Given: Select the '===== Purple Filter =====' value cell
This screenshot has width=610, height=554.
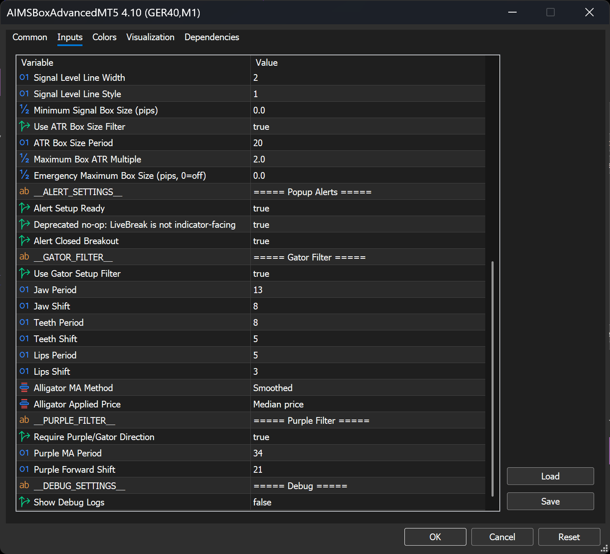Looking at the screenshot, I should pyautogui.click(x=368, y=420).
